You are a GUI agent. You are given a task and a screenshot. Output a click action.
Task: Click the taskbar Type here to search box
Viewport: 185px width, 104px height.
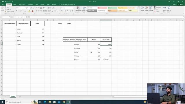click(21, 102)
